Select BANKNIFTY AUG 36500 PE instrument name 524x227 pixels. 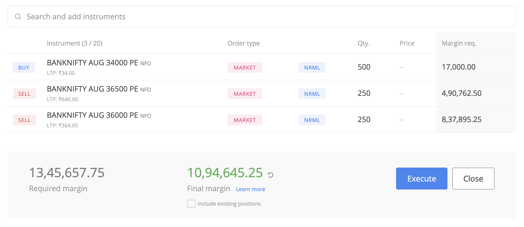[x=92, y=89]
